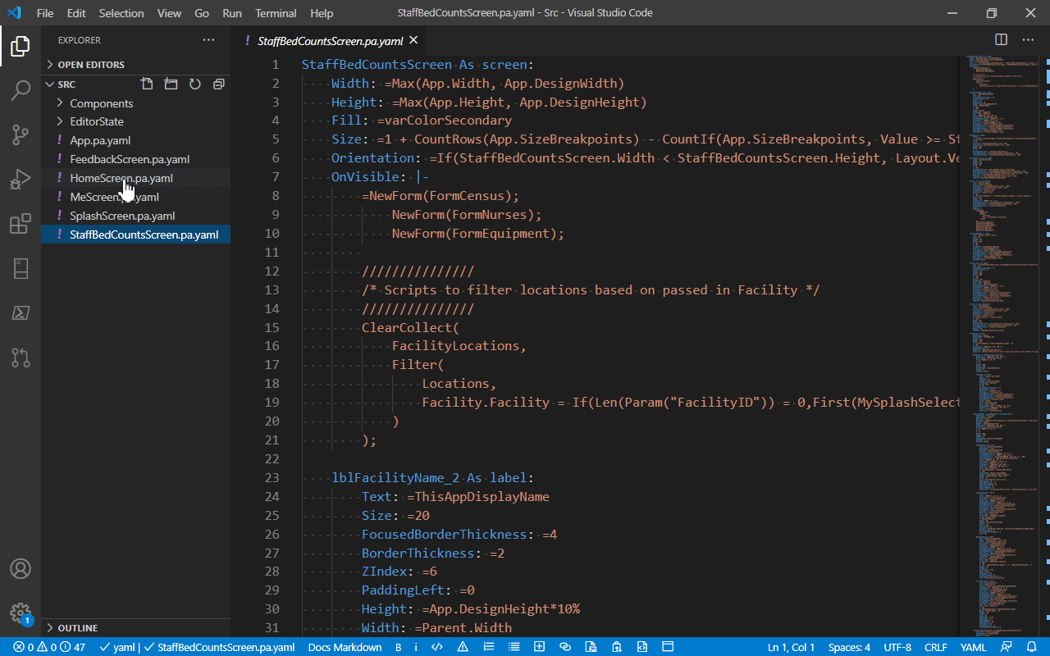Screen dimensions: 1050x656
Task: Refresh the Explorer file list
Action: pos(194,84)
